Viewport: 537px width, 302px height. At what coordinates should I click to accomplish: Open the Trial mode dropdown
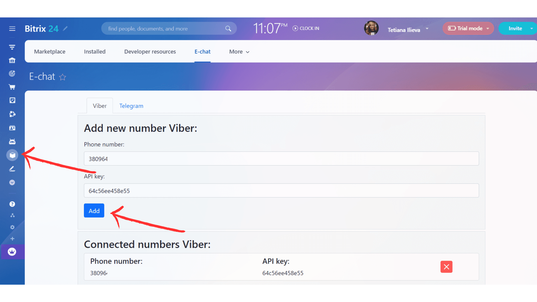tap(468, 29)
